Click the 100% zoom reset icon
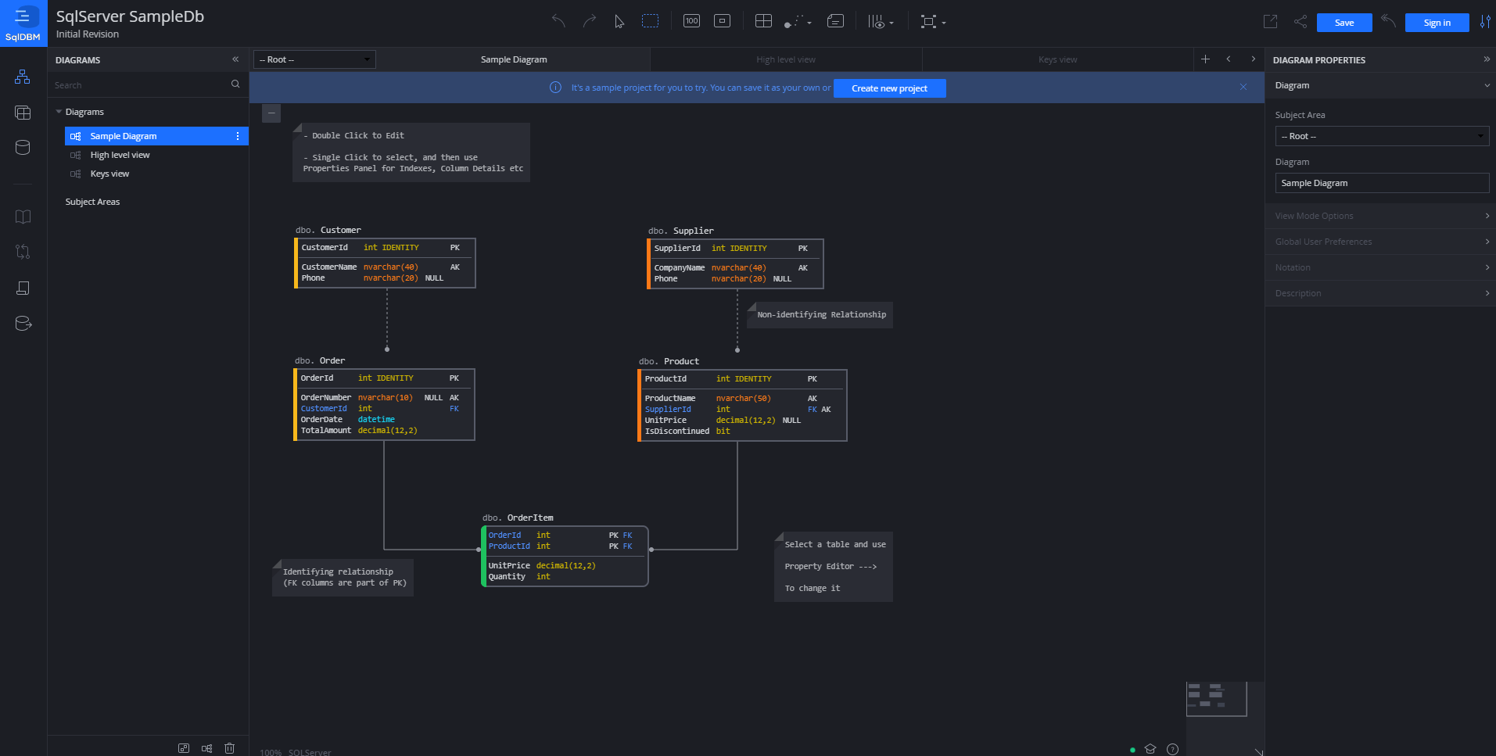 click(x=691, y=21)
